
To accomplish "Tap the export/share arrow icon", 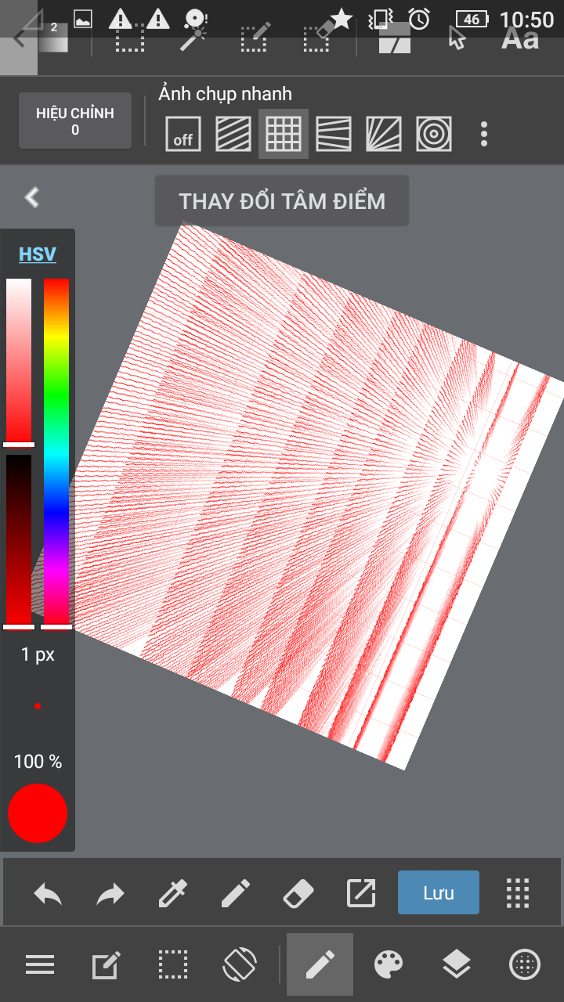I will (x=361, y=893).
